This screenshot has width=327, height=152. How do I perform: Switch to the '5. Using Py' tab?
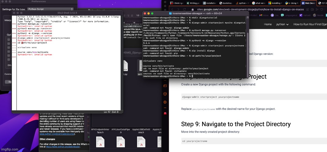point(292,3)
